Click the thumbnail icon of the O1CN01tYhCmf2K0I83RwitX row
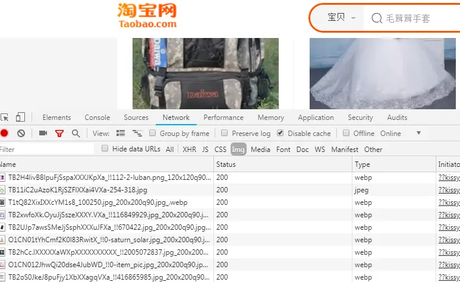Viewport: 460px width, 282px height. coord(2,240)
